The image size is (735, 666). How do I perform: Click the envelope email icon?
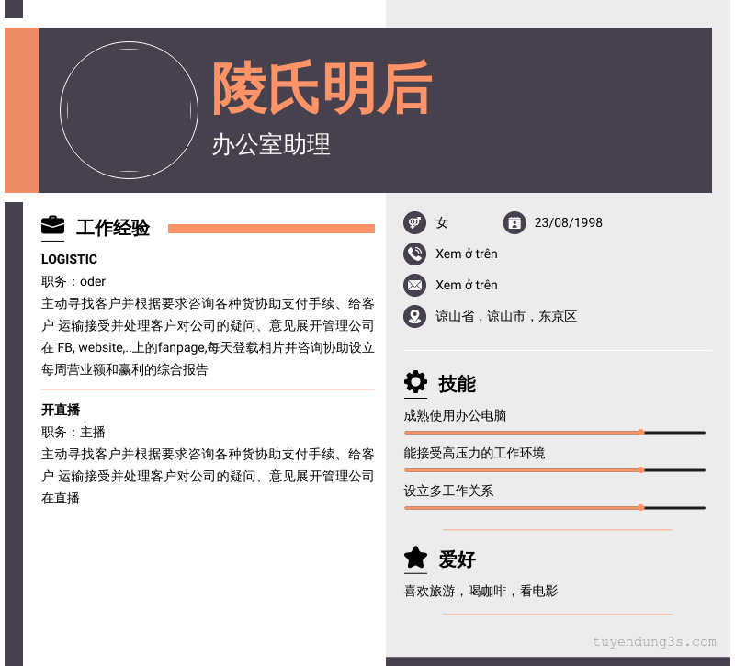[x=414, y=285]
